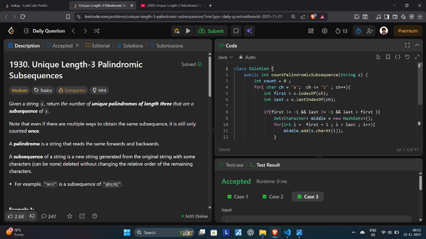426x239 pixels.
Task: Click the browser address bar
Action: click(x=183, y=17)
